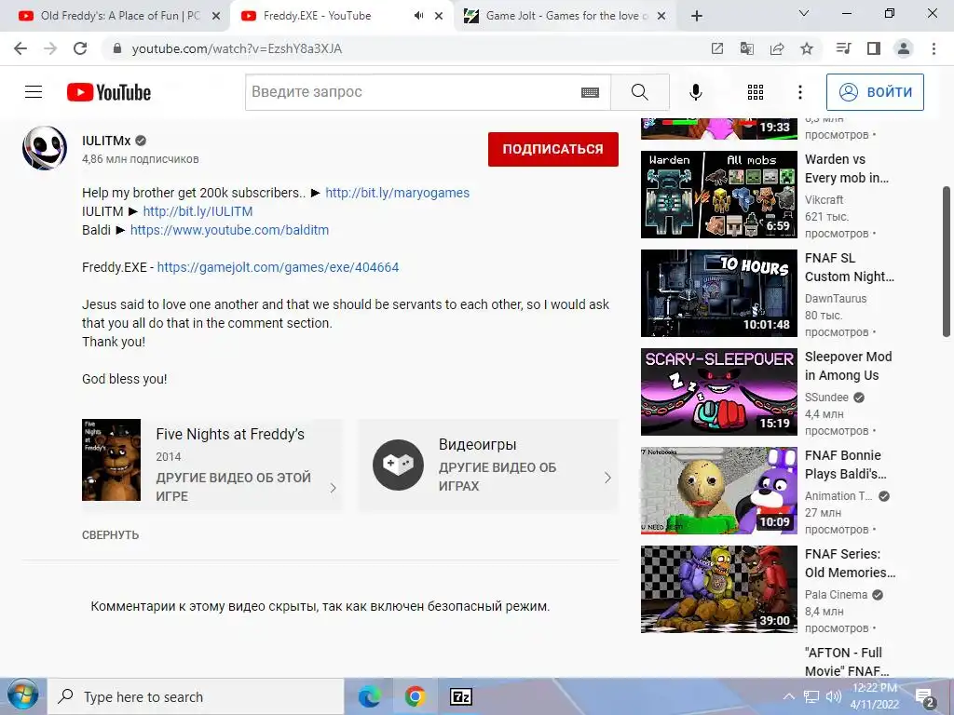The width and height of the screenshot is (954, 715).
Task: Open Chrome media controls icon
Action: pyautogui.click(x=843, y=48)
